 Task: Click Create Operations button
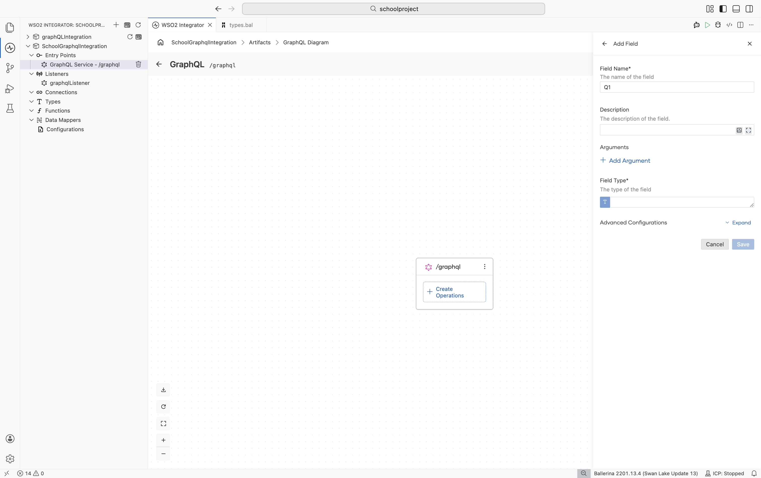(454, 292)
